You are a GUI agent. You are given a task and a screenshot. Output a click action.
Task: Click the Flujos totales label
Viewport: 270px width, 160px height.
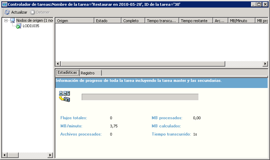74,118
